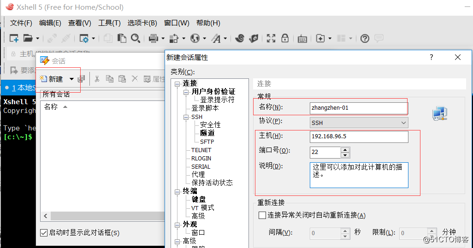Increase the port number with the up arrow
Image resolution: width=473 pixels, height=248 pixels.
click(345, 150)
